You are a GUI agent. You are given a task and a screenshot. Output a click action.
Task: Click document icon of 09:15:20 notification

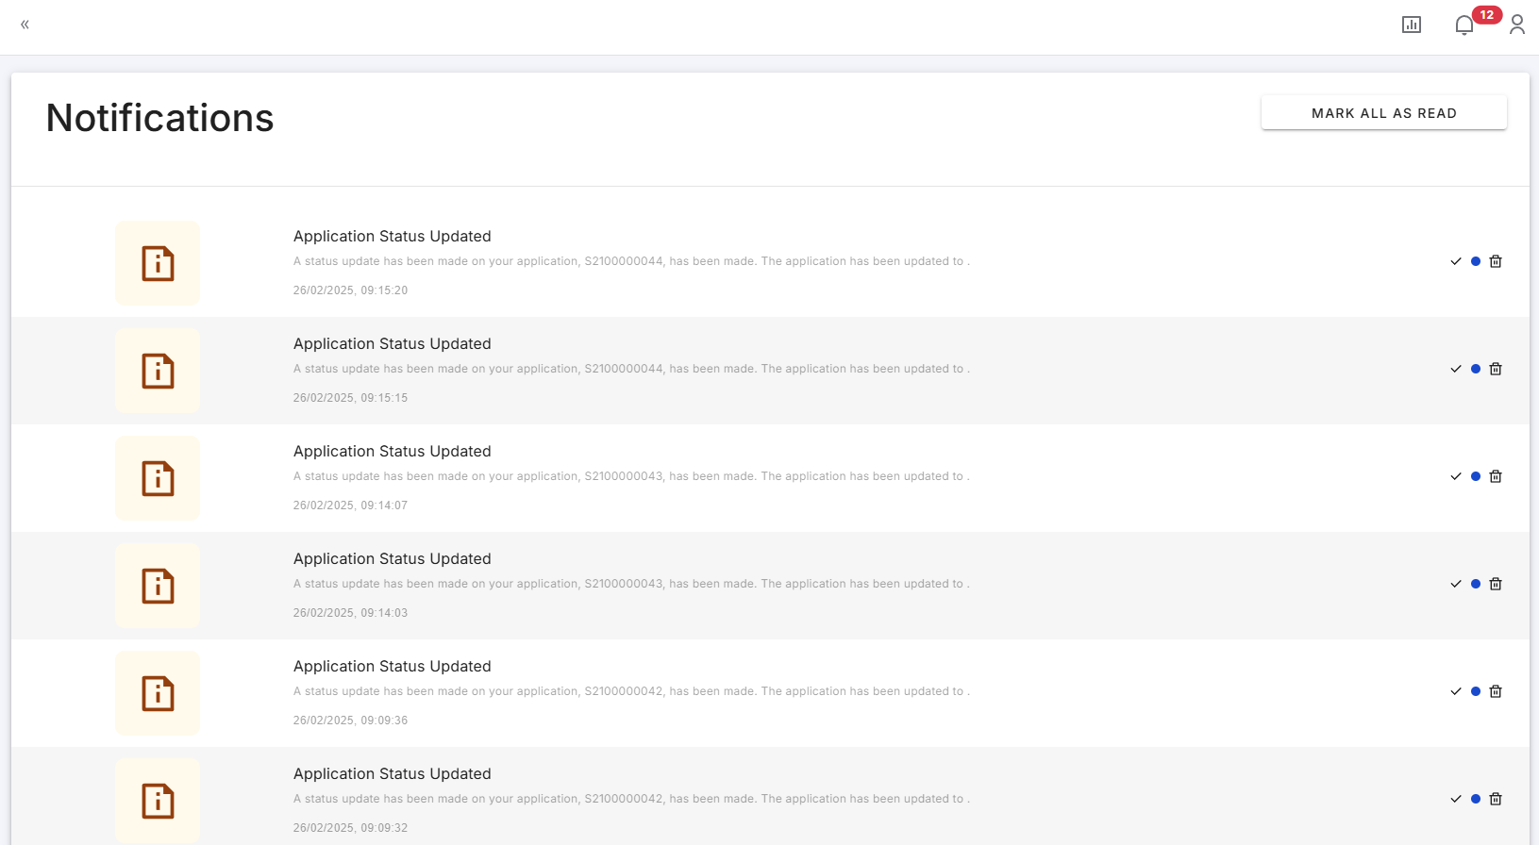(x=158, y=263)
